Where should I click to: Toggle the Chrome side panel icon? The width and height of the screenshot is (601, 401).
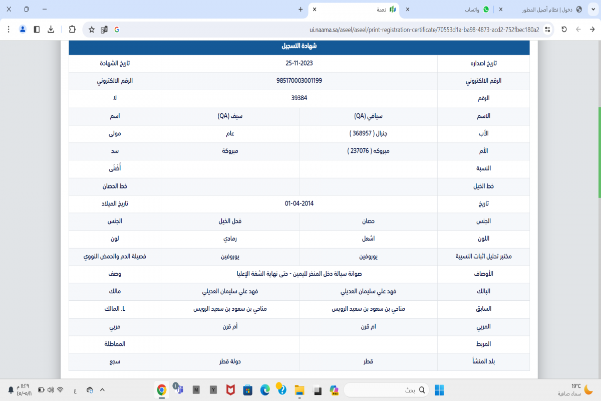coord(37,30)
